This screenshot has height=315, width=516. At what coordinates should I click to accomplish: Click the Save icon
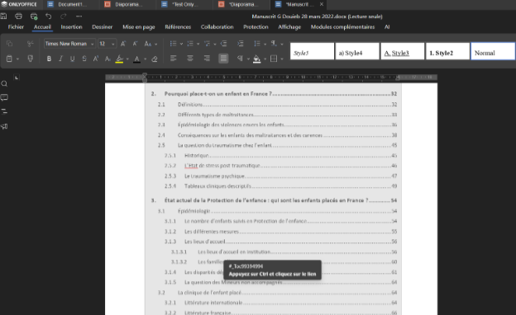coord(3,16)
